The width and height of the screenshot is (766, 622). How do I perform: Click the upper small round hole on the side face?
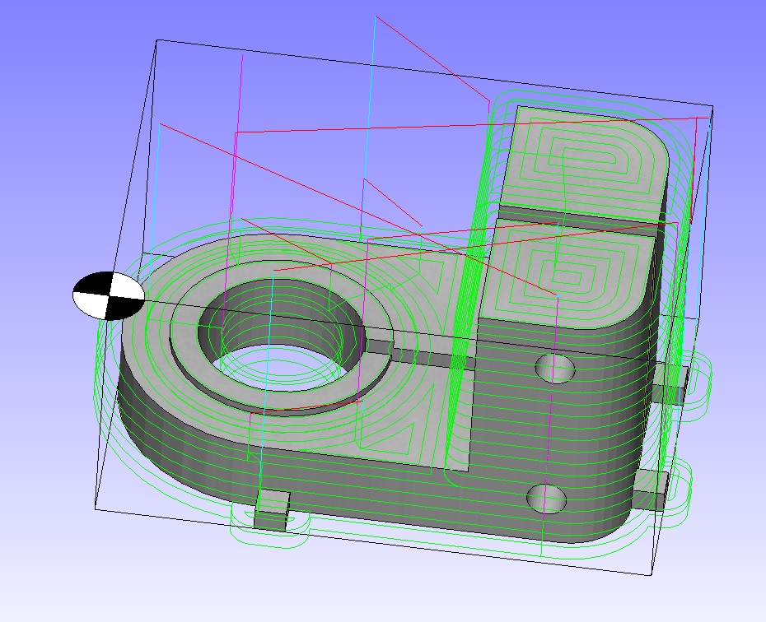click(555, 369)
